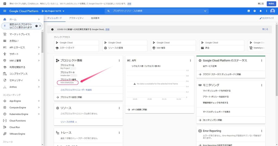Image resolution: width=278 pixels, height=146 pixels.
Task: Click the left sidebar scrollbar
Action: click(x=42, y=41)
